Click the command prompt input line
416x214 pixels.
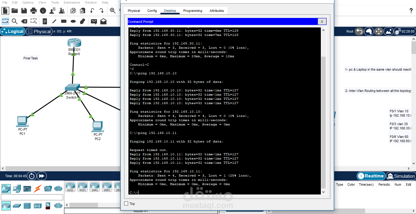(x=225, y=192)
